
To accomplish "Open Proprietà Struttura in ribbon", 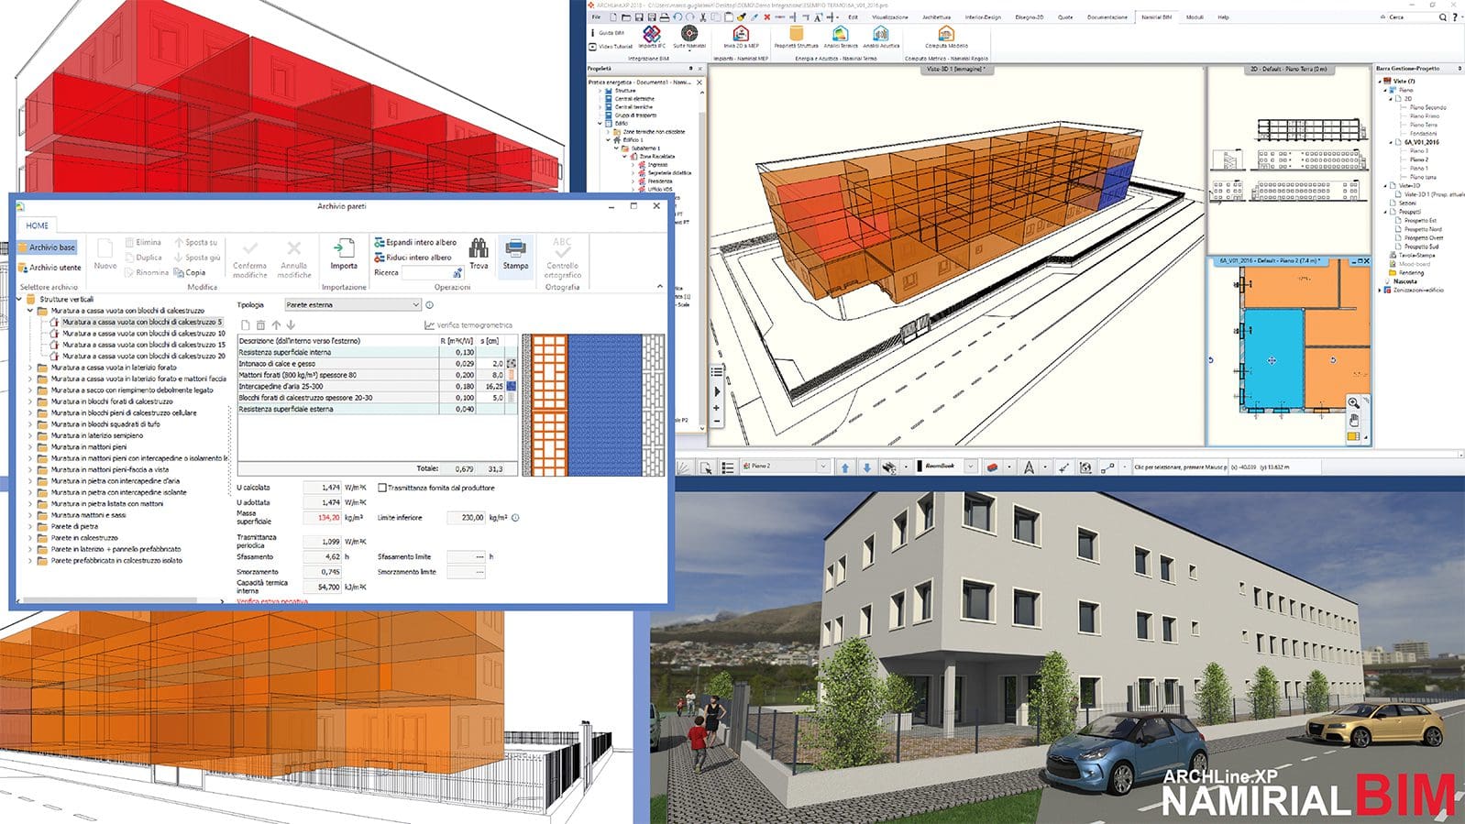I will 796,33.
